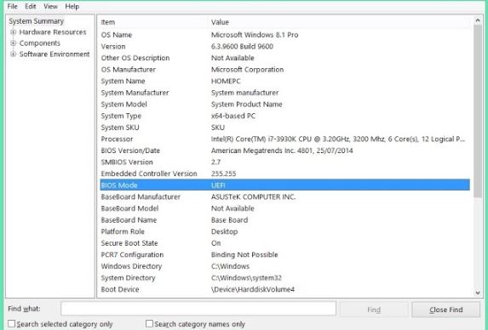The height and width of the screenshot is (330, 488).
Task: Enable Search category names only checkbox
Action: pos(149,324)
